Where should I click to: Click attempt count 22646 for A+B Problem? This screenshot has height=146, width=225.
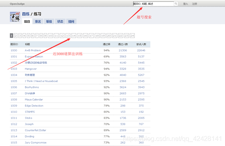click(141, 51)
